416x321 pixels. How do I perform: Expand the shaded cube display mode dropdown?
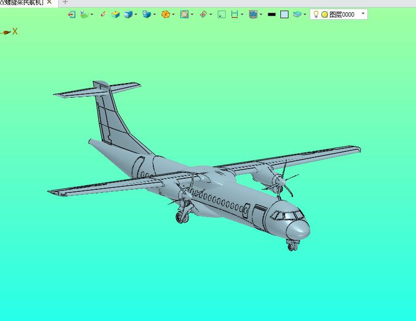(136, 14)
